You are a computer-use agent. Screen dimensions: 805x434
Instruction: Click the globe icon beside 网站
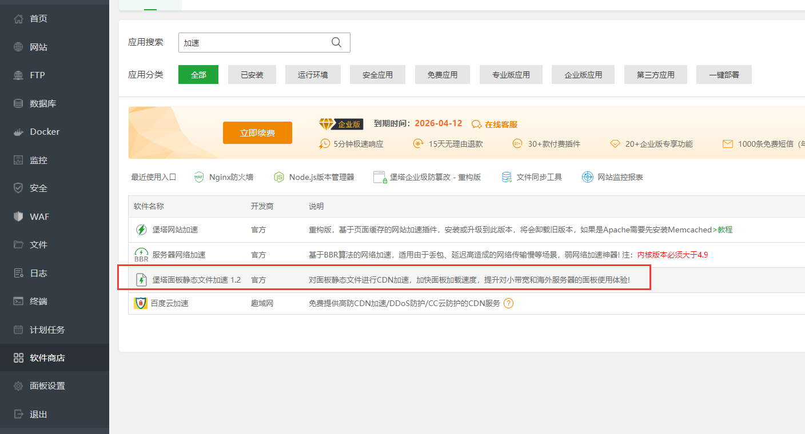18,47
